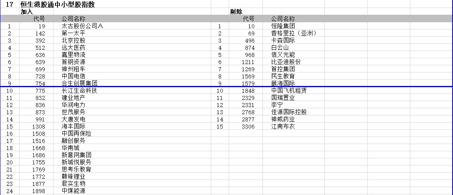Select the cell 长江生命科技
This screenshot has height=195, width=453.
79,90
